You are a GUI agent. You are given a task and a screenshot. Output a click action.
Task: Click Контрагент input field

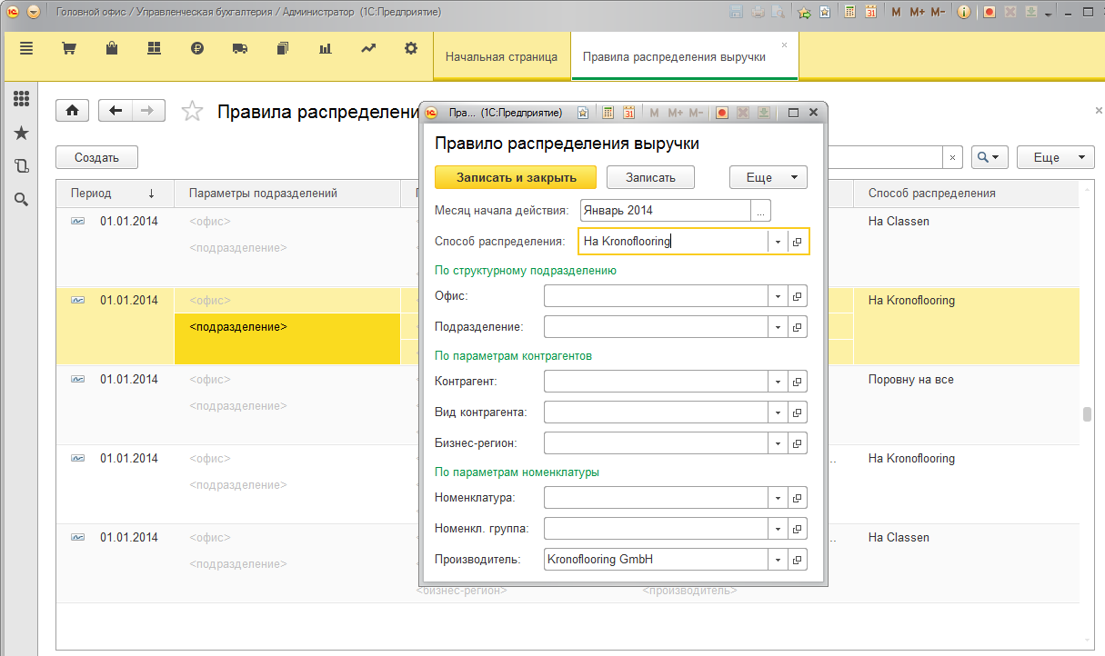657,382
